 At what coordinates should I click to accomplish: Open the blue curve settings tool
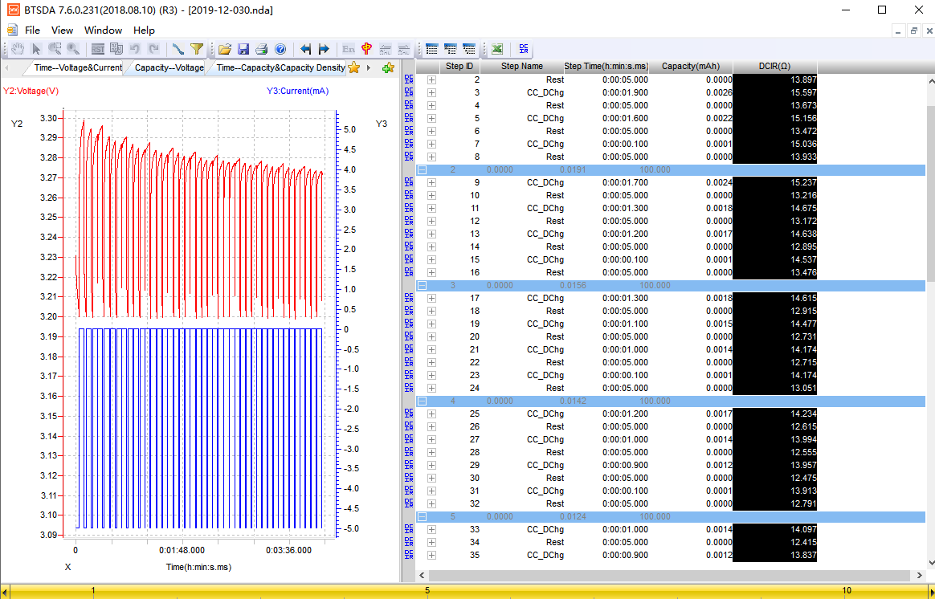pyautogui.click(x=178, y=49)
